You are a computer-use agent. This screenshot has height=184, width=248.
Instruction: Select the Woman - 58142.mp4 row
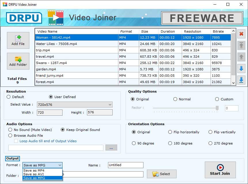[133, 37]
